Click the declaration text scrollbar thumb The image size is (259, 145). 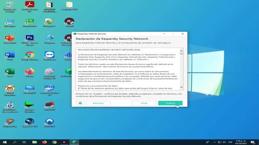pos(181,54)
